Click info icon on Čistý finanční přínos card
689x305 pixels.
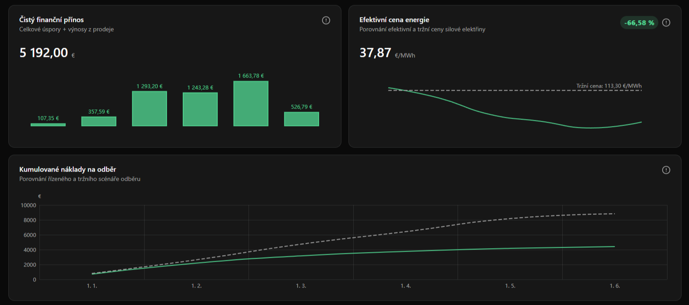(x=326, y=20)
